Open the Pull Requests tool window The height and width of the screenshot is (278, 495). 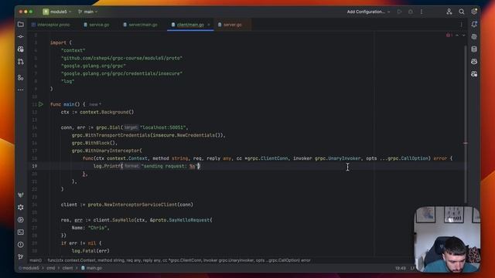point(21,62)
